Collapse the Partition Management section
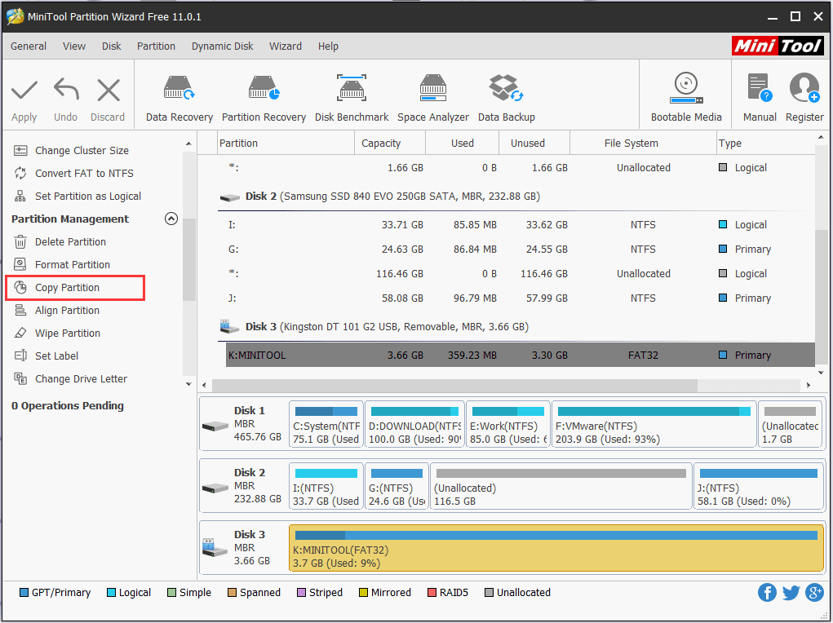Image resolution: width=833 pixels, height=623 pixels. coord(171,219)
